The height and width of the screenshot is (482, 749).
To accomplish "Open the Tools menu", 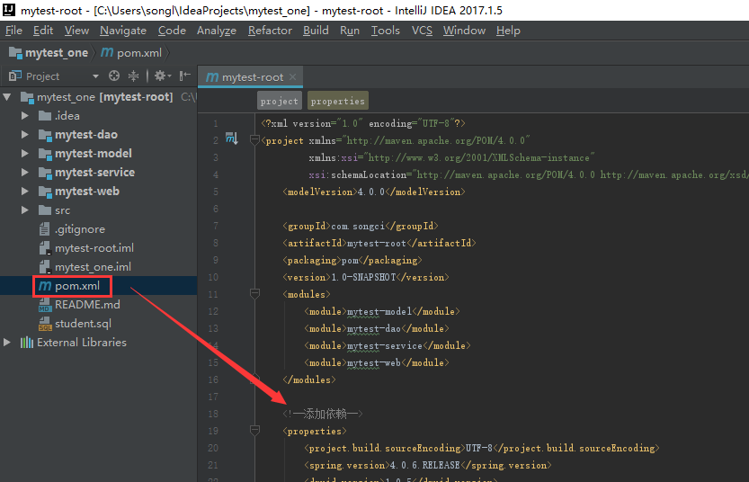I will tap(386, 31).
